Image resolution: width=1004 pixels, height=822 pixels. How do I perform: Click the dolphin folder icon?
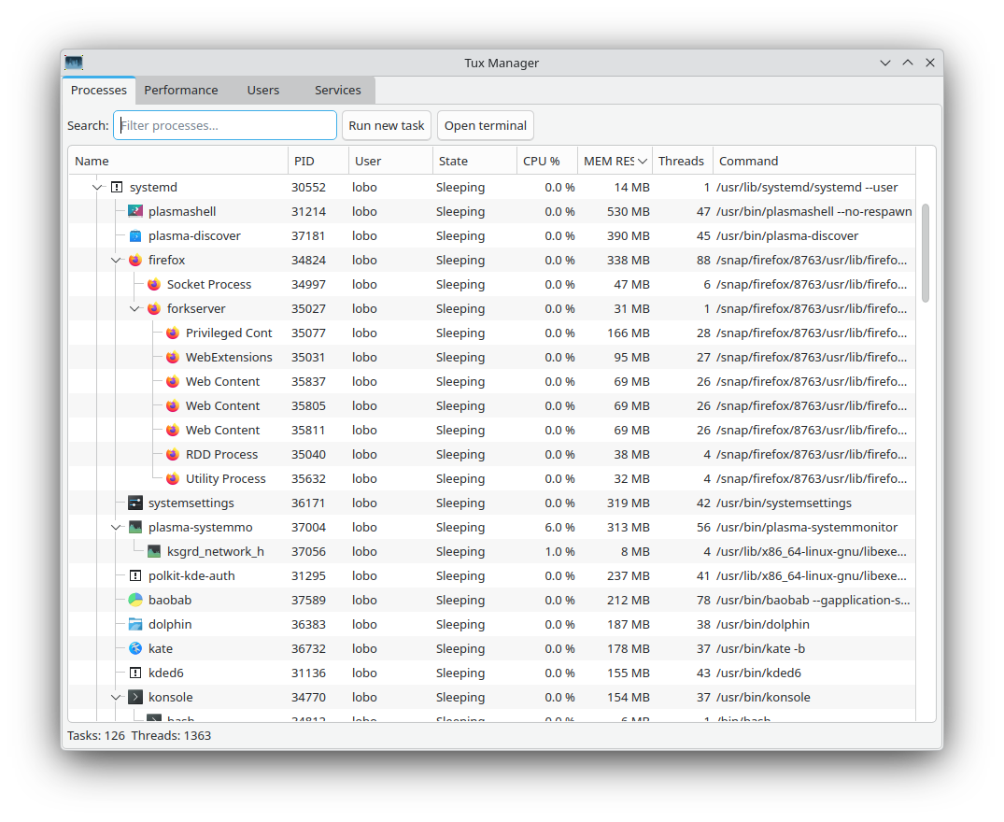point(135,624)
